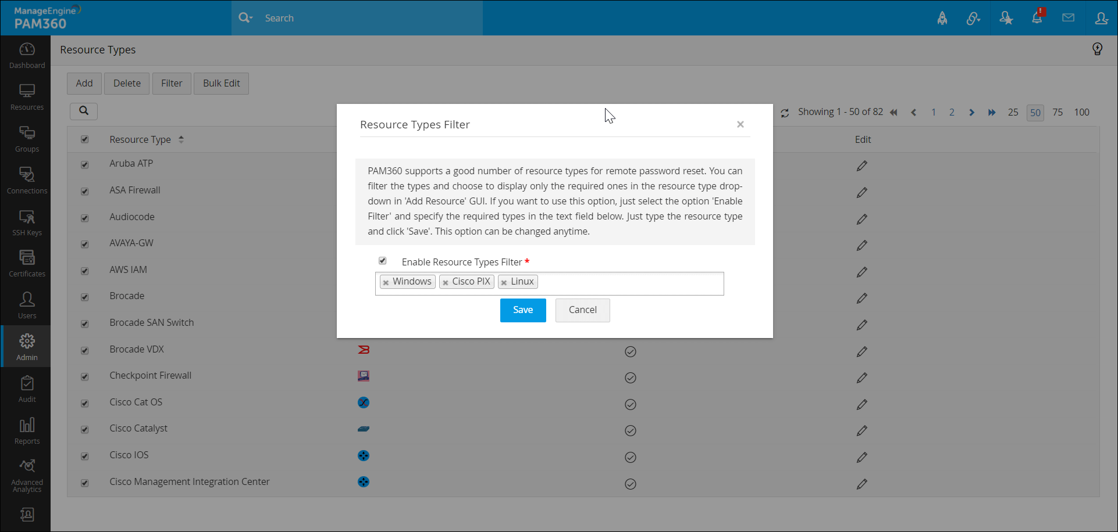This screenshot has height=532, width=1118.
Task: Edit the Brocade VDX row pencil
Action: pyautogui.click(x=862, y=351)
